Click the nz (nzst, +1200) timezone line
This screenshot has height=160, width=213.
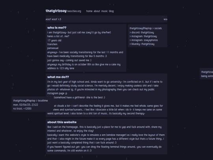click(22, 109)
